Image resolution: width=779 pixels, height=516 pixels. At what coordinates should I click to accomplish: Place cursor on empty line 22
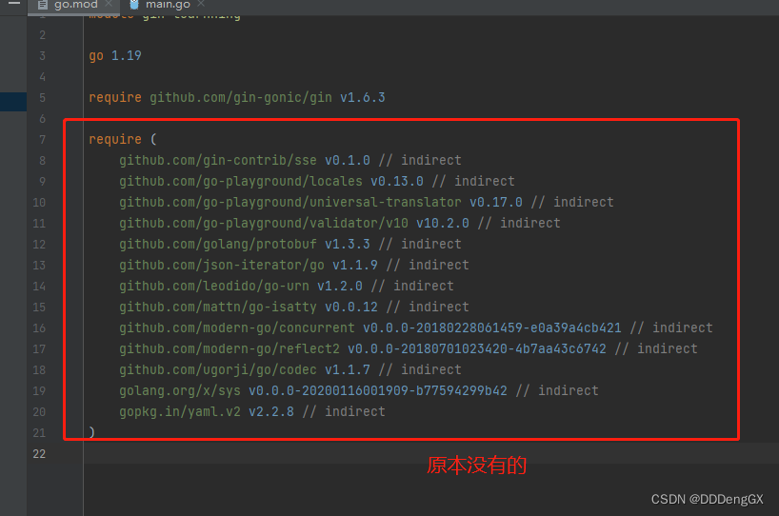(x=431, y=453)
